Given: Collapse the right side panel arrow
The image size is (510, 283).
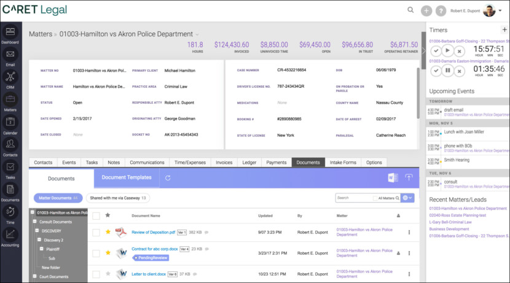Looking at the screenshot, I should click(x=423, y=51).
